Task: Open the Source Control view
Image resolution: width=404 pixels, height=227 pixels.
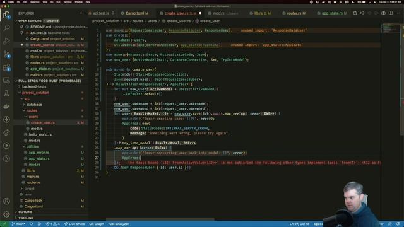Action: tap(6, 54)
